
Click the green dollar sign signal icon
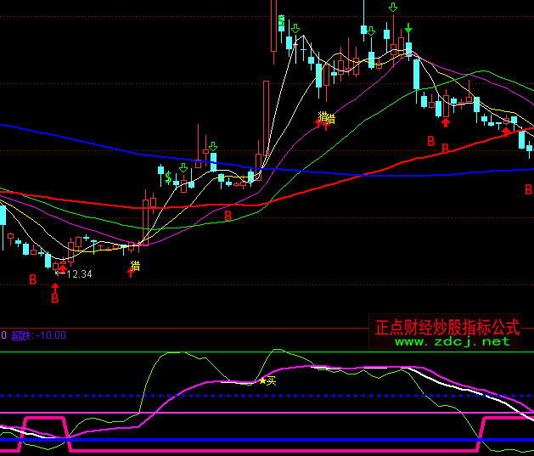[x=169, y=177]
